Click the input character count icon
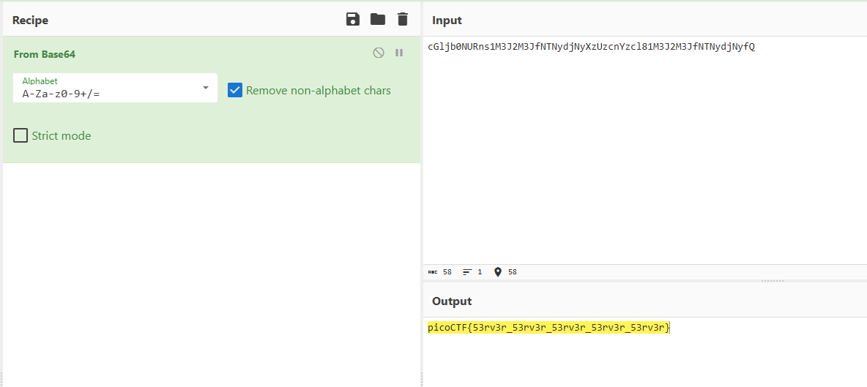 coord(432,272)
